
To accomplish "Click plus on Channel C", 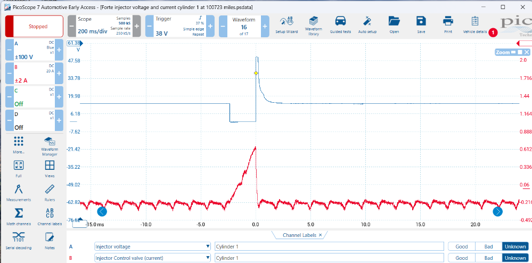I will coord(59,97).
